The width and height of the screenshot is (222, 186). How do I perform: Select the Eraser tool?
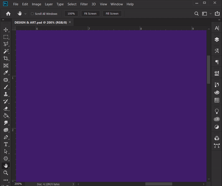click(6, 109)
